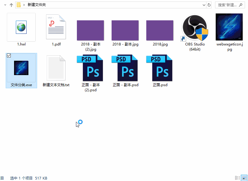This screenshot has width=248, height=181.
Task: Select the 1.pdf document icon
Action: point(56,27)
